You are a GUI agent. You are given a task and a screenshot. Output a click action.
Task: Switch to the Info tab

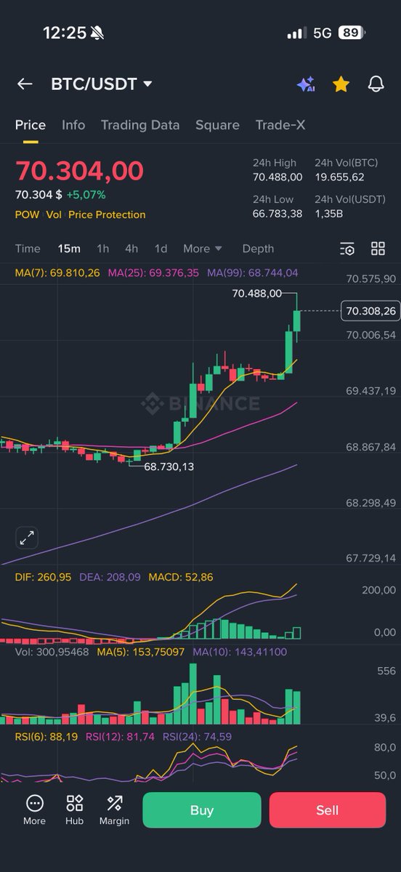(73, 125)
